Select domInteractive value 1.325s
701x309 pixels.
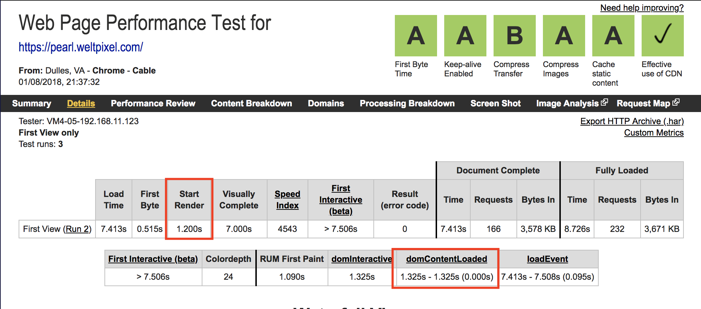pyautogui.click(x=362, y=277)
